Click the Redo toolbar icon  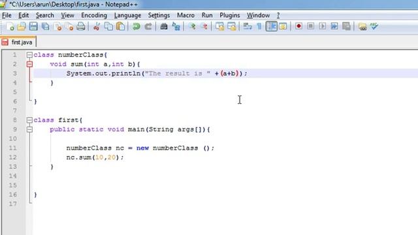pos(148,26)
